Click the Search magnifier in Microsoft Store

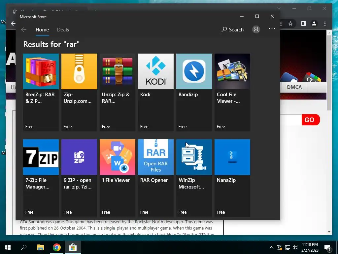pos(224,29)
